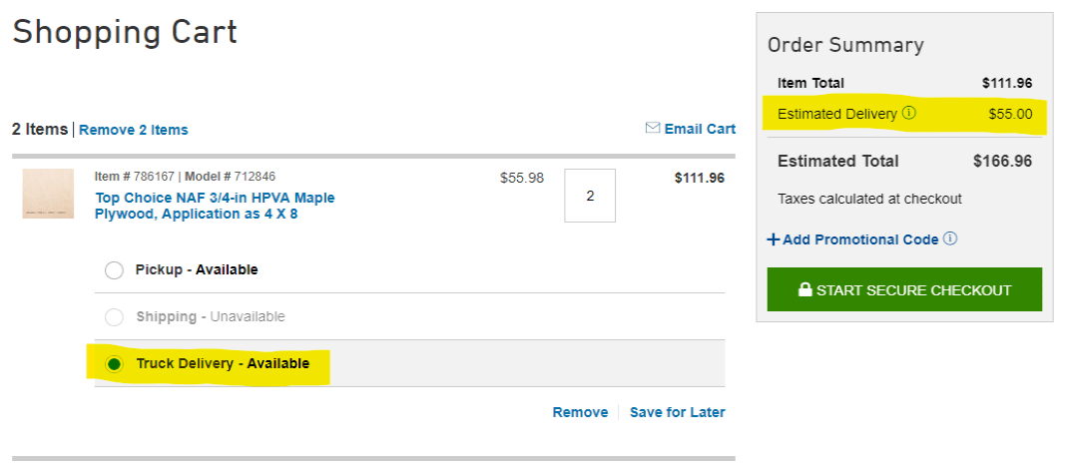This screenshot has height=471, width=1067.
Task: Select the Shipping radio button
Action: (x=115, y=317)
